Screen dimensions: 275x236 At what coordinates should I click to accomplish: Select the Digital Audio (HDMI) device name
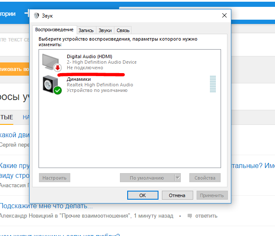[90, 56]
